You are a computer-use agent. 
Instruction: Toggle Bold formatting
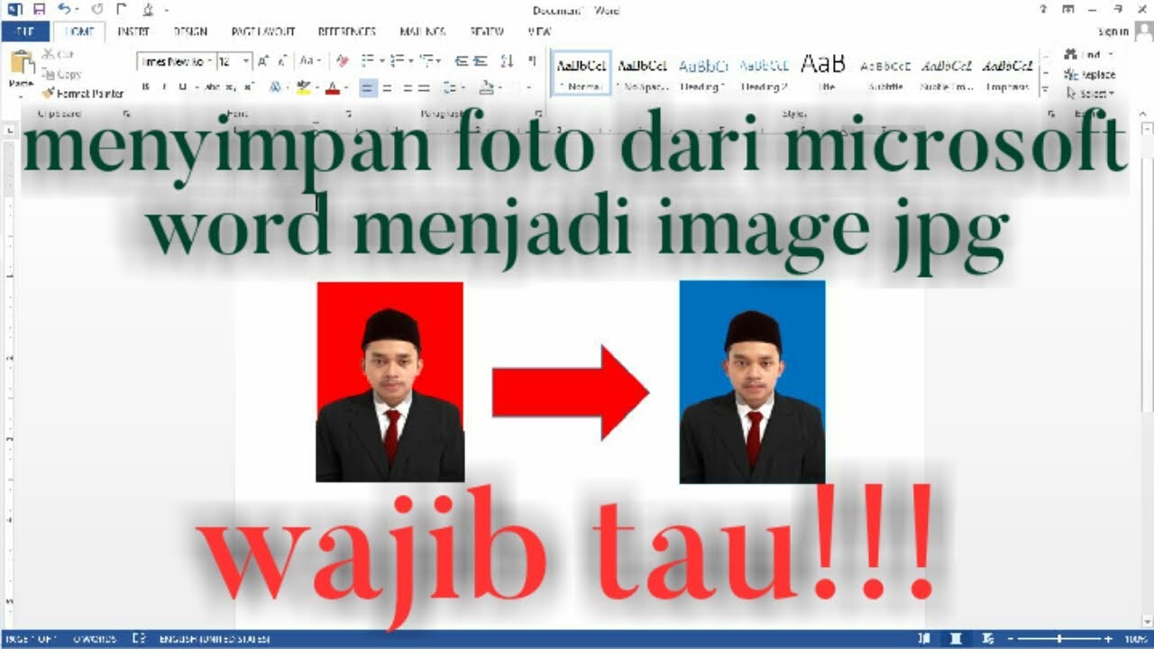tap(145, 87)
